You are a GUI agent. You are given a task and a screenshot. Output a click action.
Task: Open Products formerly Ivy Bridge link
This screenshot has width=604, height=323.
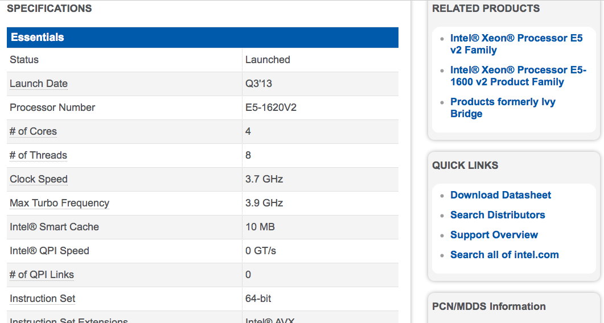tap(503, 108)
